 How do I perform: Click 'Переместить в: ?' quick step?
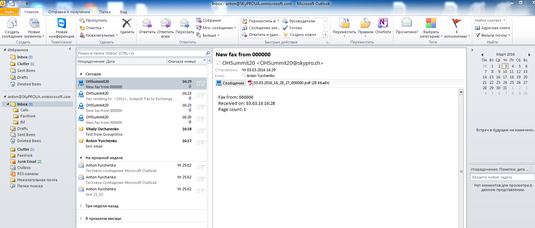[260, 21]
